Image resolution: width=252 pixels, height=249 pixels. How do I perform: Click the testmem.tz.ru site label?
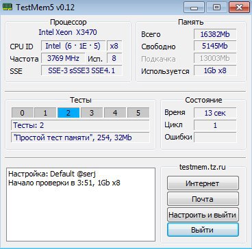click(x=203, y=167)
